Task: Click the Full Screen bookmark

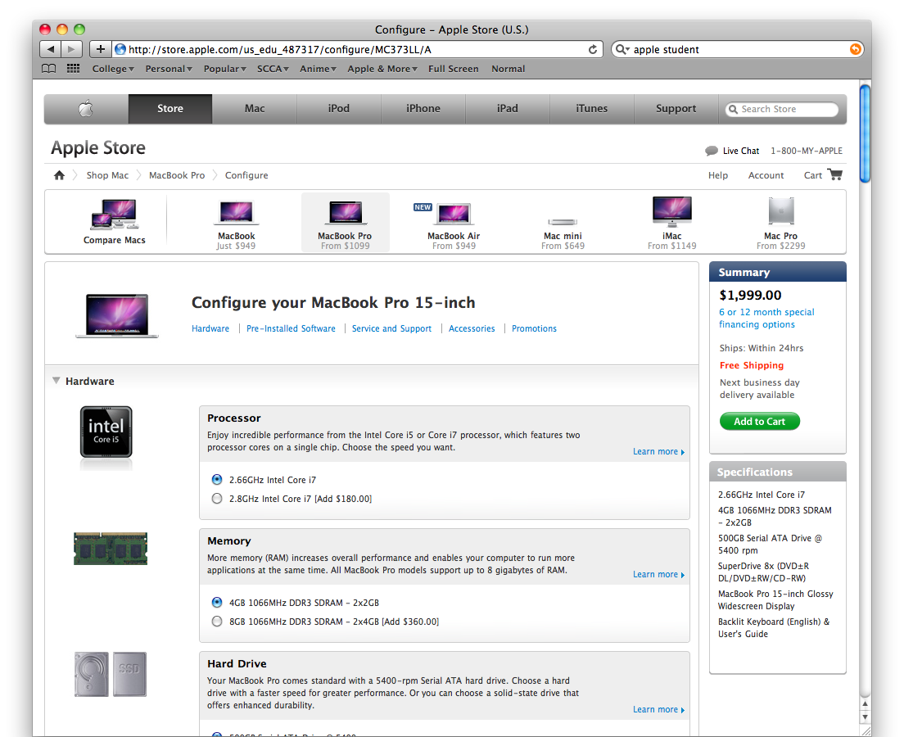Action: pyautogui.click(x=453, y=69)
